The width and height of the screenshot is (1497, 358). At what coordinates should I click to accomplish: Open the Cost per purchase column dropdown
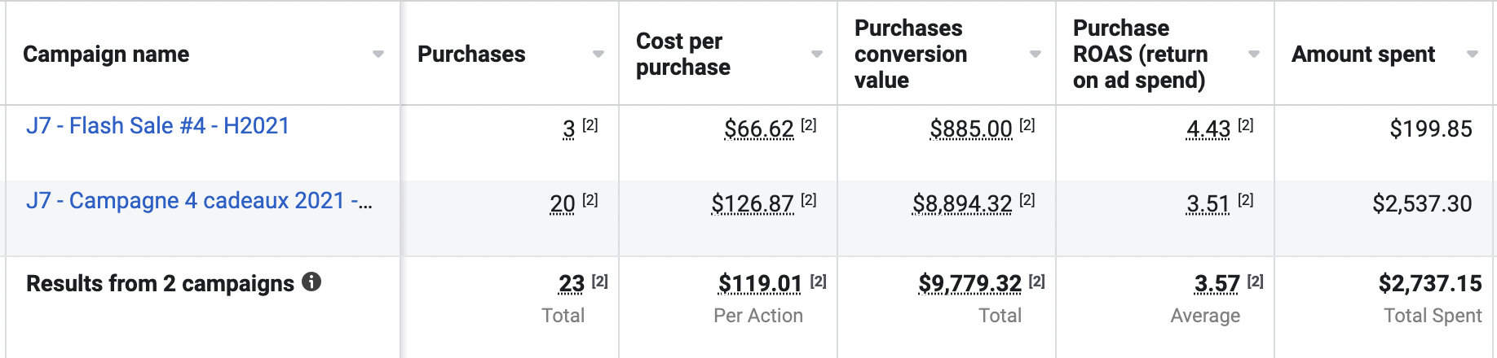pos(817,55)
